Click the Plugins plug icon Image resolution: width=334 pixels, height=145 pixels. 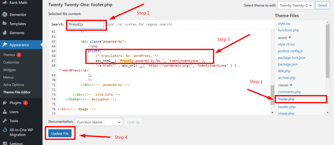[x=5, y=103]
